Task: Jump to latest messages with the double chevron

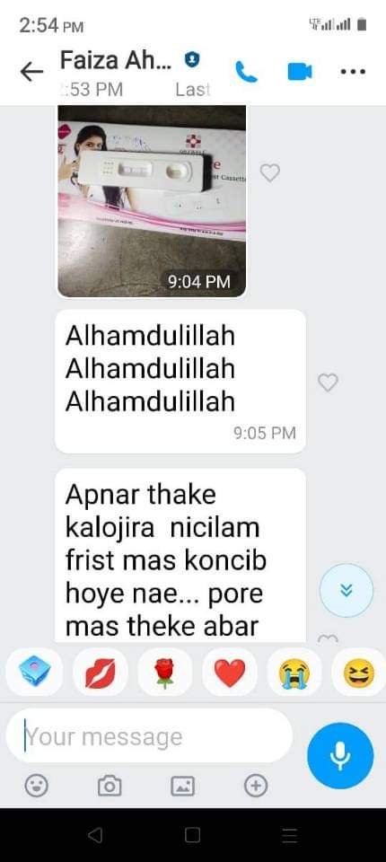Action: (x=347, y=591)
